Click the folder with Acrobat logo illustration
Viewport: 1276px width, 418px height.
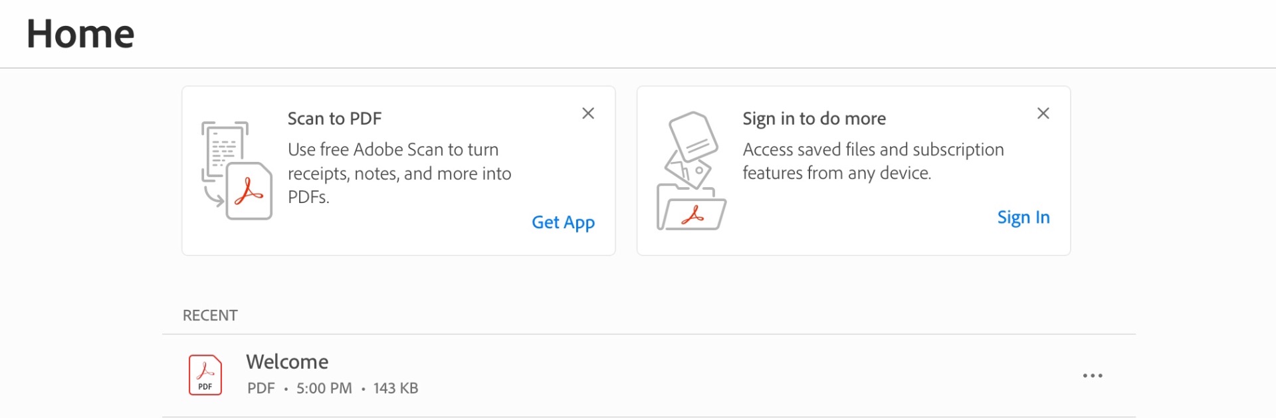pos(691,208)
